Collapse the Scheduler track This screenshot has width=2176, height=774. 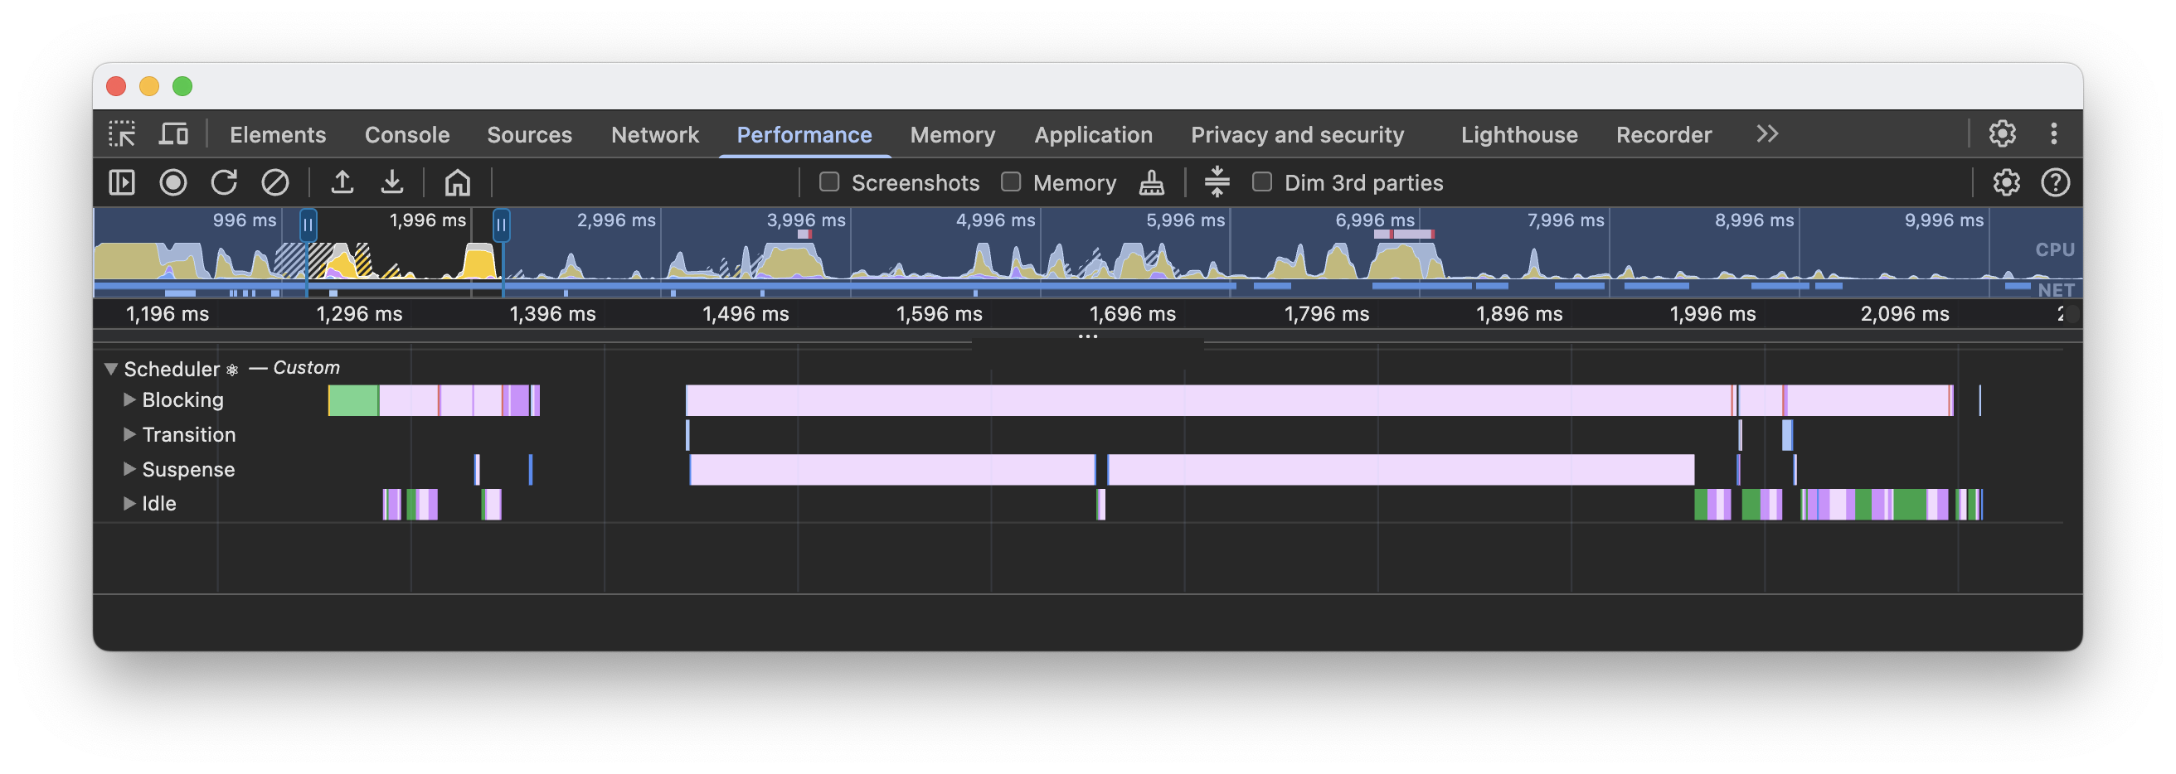point(110,369)
